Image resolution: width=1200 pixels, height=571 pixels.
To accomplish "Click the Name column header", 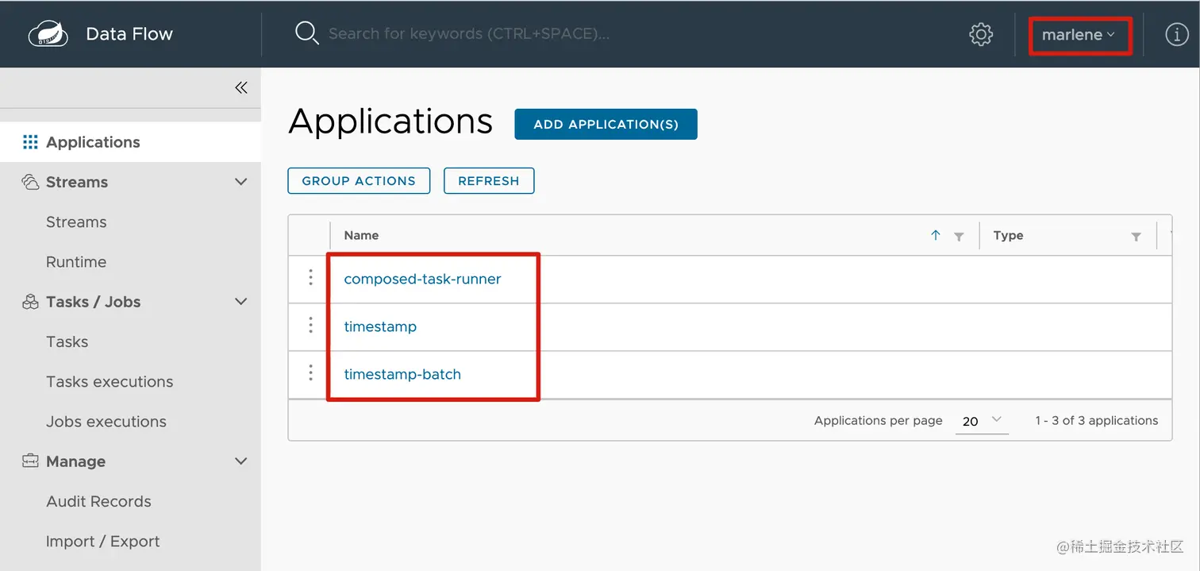I will [x=361, y=235].
